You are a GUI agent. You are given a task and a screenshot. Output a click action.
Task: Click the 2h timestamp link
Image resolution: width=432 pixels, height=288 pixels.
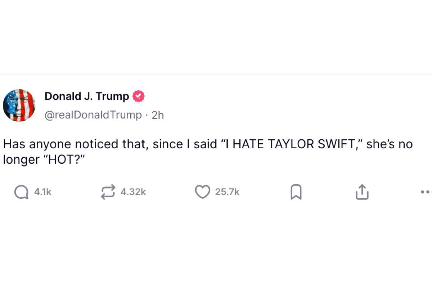157,115
